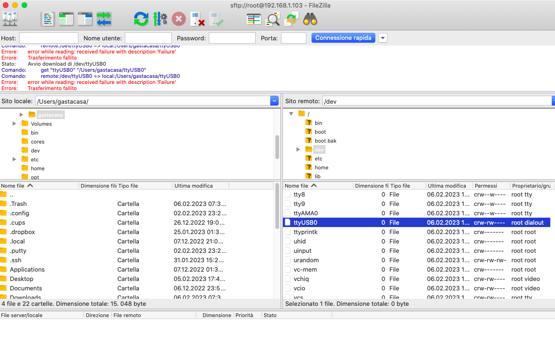Select uinput file in remote list

pyautogui.click(x=417, y=250)
